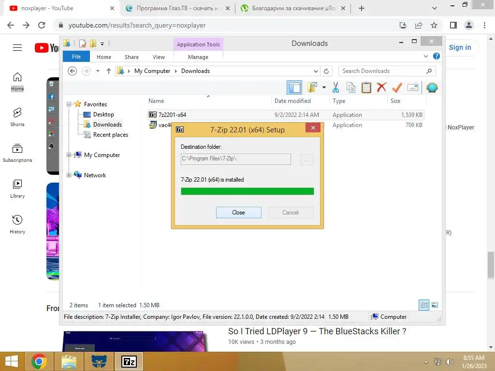495x371 pixels.
Task: Switch to Details view icon in status bar
Action: point(423,305)
